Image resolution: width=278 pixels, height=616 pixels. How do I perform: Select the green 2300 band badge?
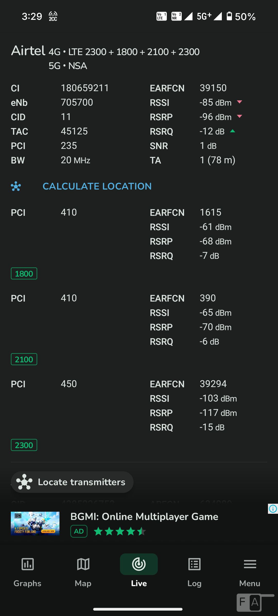[24, 445]
